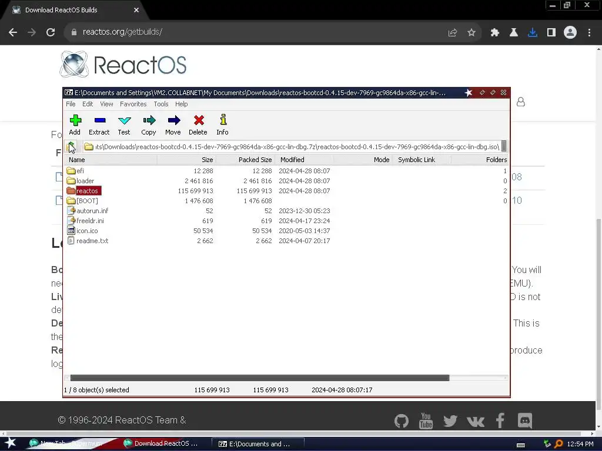Viewport: 602px width, 451px height.
Task: Open the browser downloads icon
Action: point(533,33)
